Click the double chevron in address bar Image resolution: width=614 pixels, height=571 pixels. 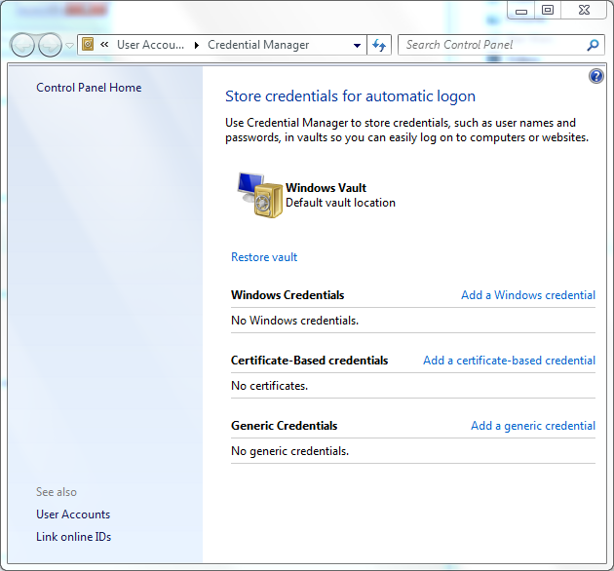pos(104,45)
